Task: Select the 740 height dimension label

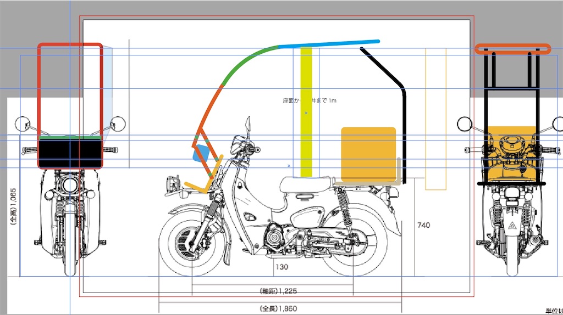Action: click(423, 225)
